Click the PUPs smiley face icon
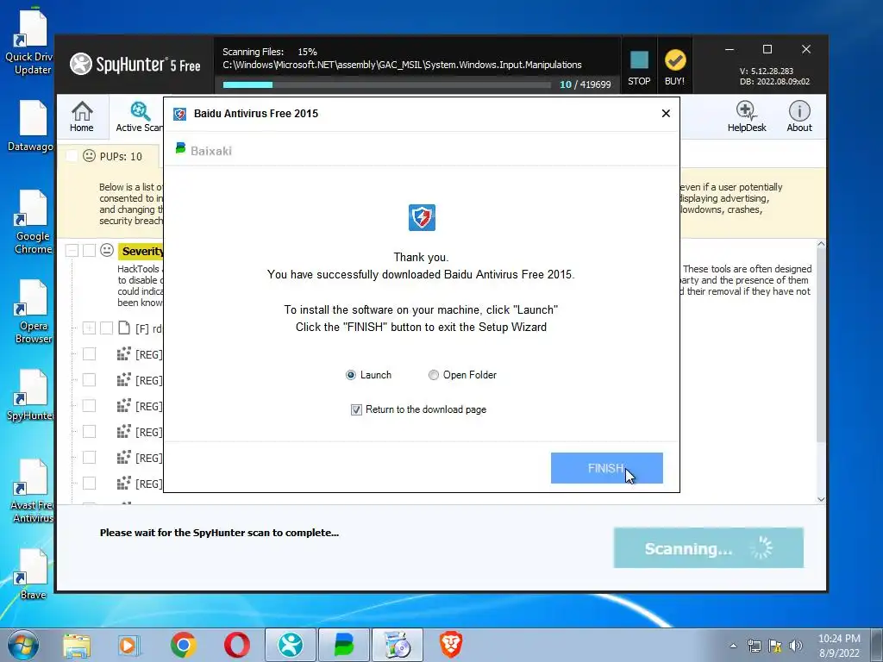 tap(89, 155)
